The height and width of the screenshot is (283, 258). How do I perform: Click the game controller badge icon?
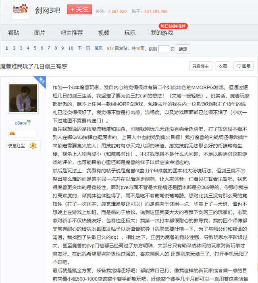pos(12,133)
